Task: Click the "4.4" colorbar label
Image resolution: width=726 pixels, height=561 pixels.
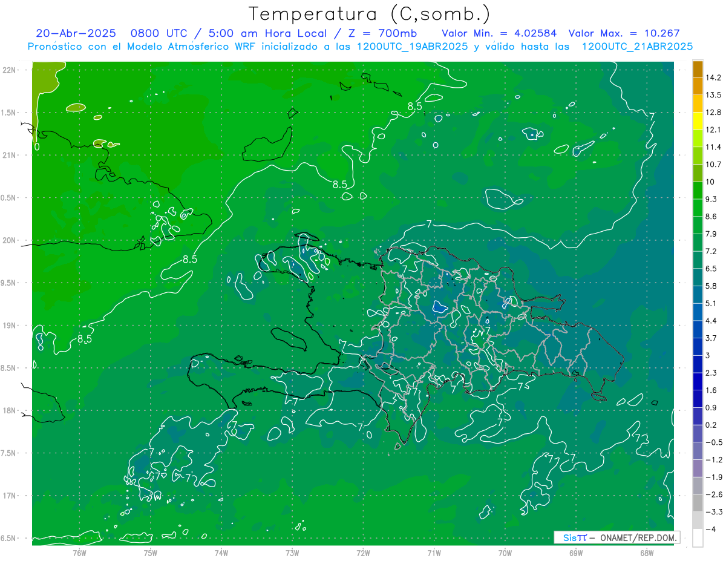Action: [x=711, y=321]
